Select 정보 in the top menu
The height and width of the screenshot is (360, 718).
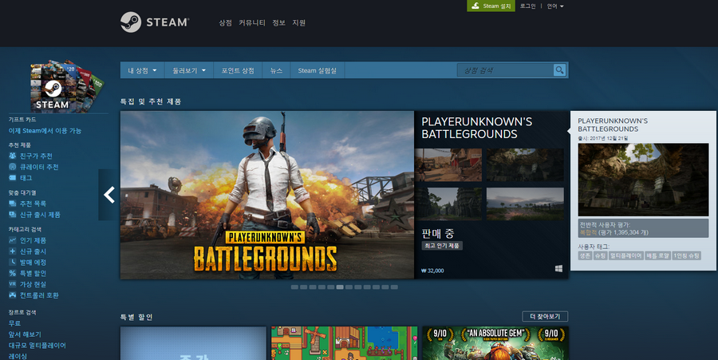click(x=279, y=22)
